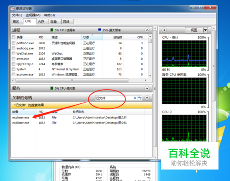Click the WeChat description cell
The image size is (230, 181).
57,53
